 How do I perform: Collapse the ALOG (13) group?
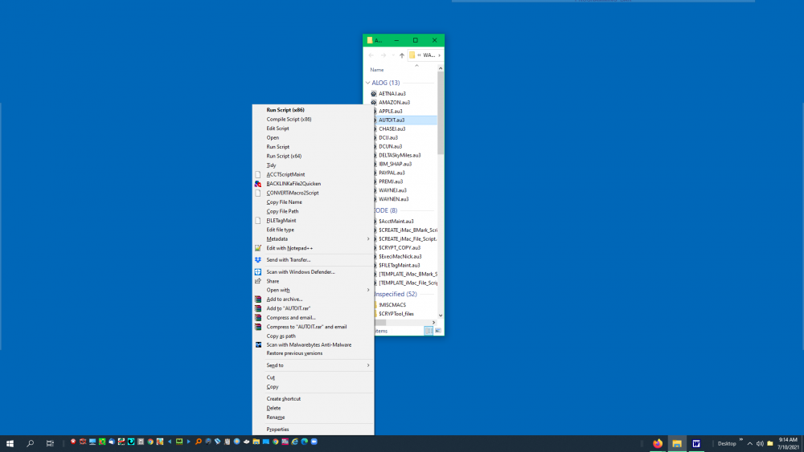[x=367, y=83]
